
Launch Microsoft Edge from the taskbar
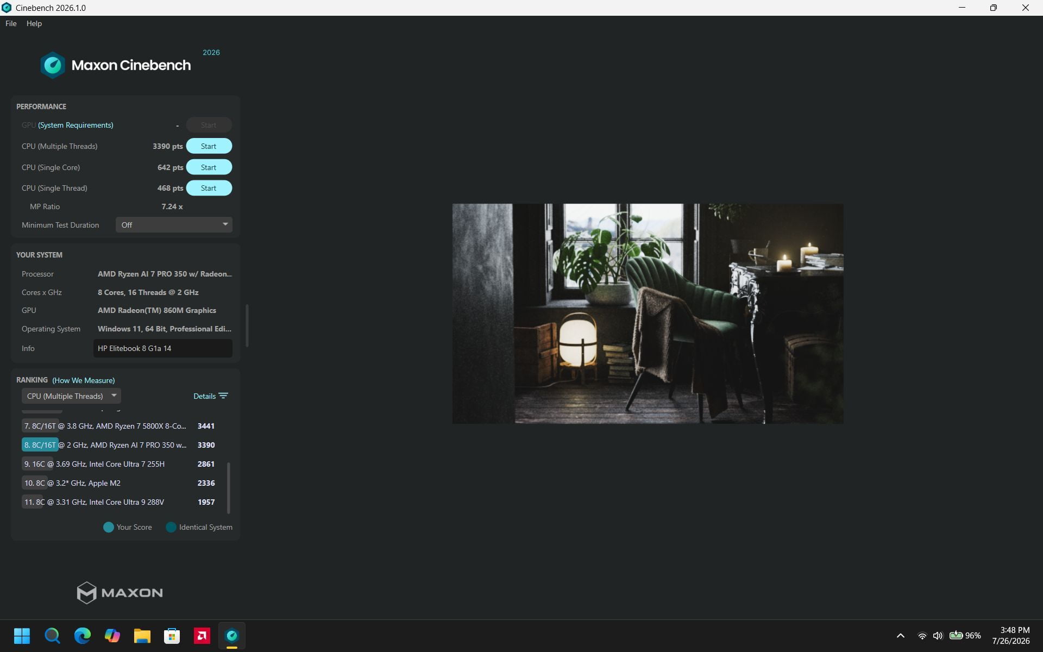pyautogui.click(x=82, y=636)
